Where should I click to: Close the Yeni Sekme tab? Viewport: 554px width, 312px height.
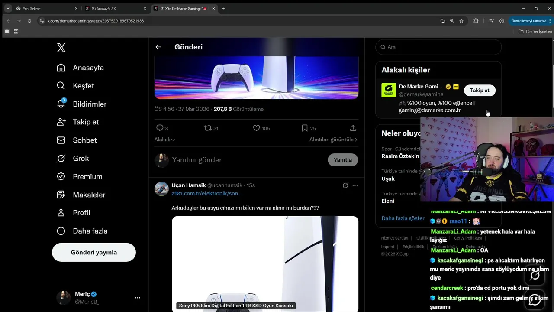[x=76, y=8]
